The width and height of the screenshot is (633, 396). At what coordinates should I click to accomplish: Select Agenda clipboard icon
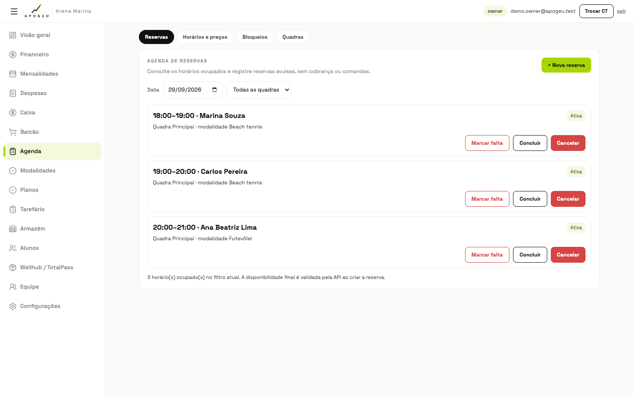pos(13,151)
